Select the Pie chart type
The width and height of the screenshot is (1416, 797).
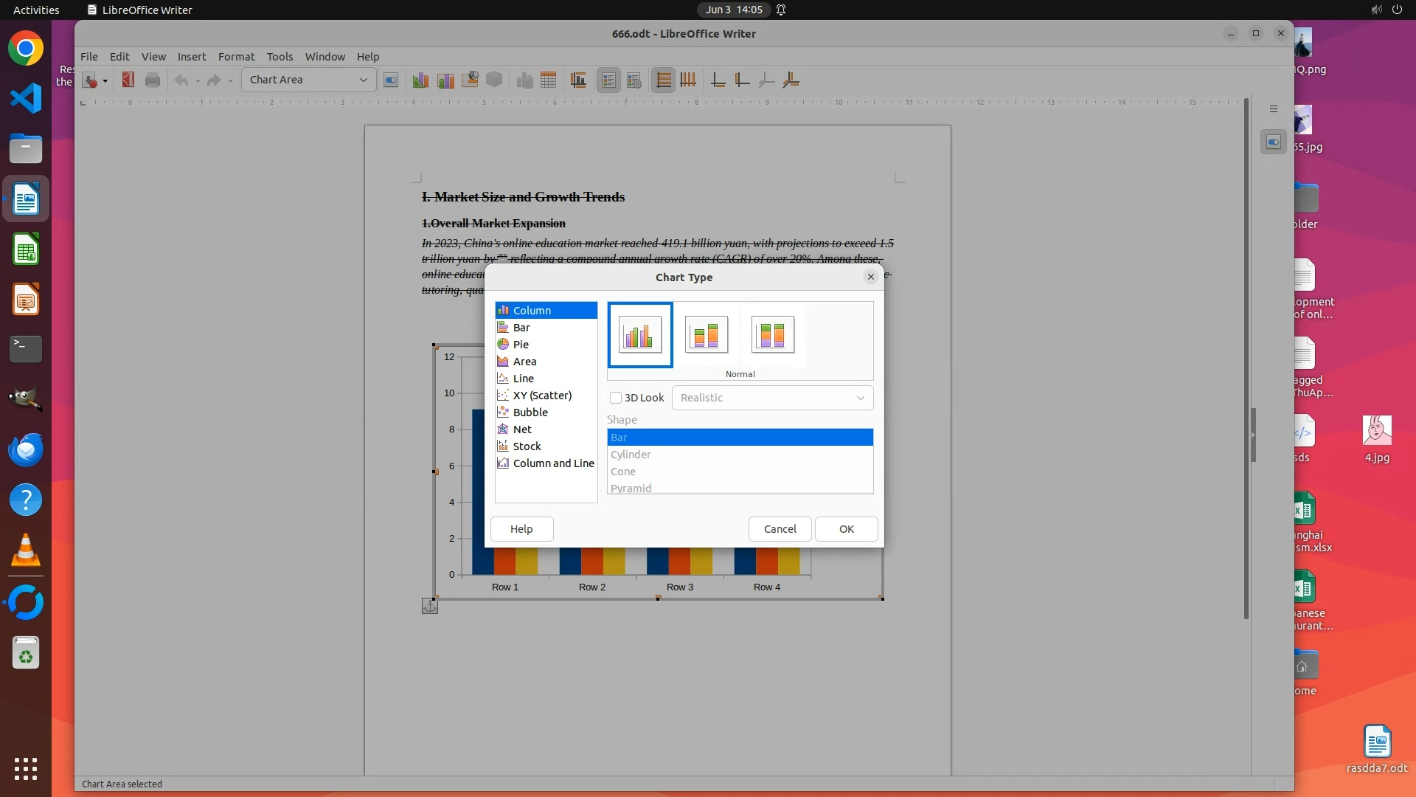[521, 345]
